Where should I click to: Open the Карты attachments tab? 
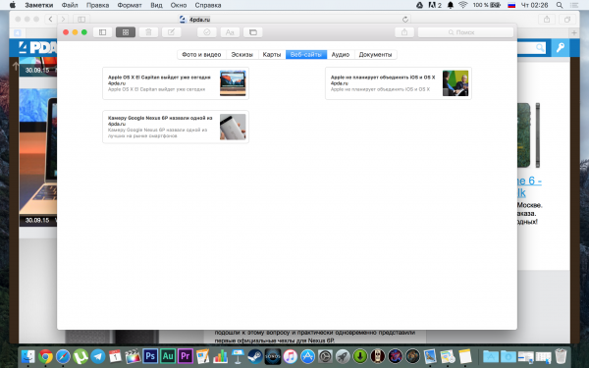pyautogui.click(x=272, y=54)
